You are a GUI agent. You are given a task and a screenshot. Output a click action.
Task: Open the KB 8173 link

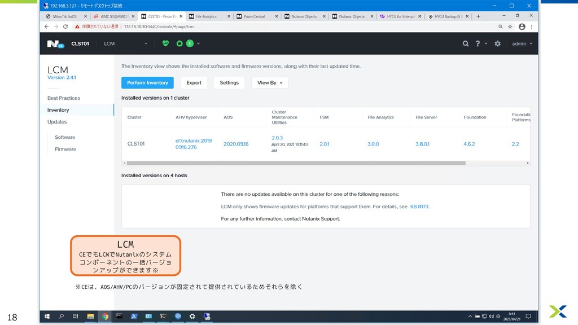419,207
